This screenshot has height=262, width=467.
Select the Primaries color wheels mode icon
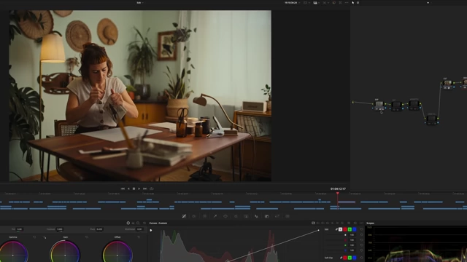click(x=128, y=223)
